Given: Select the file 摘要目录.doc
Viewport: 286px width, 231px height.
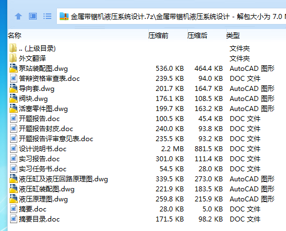Looking at the screenshot, I should pos(39,219).
